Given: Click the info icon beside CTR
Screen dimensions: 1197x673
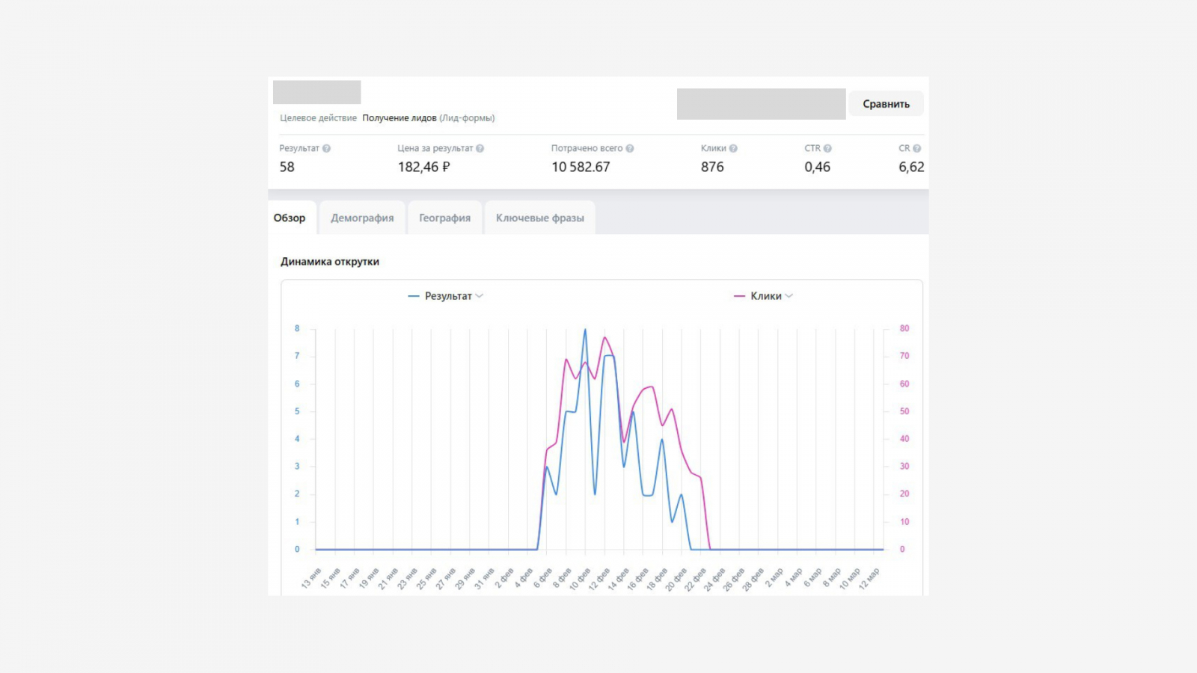Looking at the screenshot, I should tap(827, 149).
